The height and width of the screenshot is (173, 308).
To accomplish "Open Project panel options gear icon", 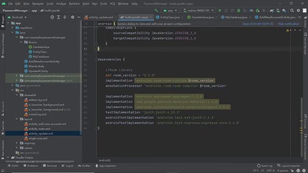I will [73, 17].
